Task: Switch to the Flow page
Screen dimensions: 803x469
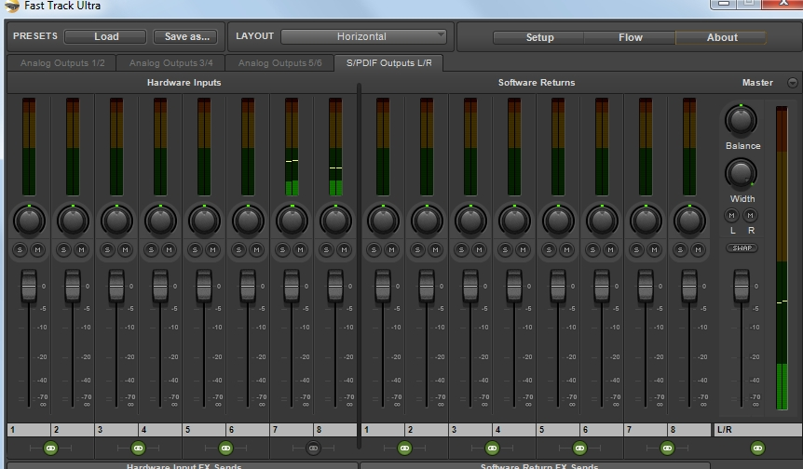Action: point(630,37)
